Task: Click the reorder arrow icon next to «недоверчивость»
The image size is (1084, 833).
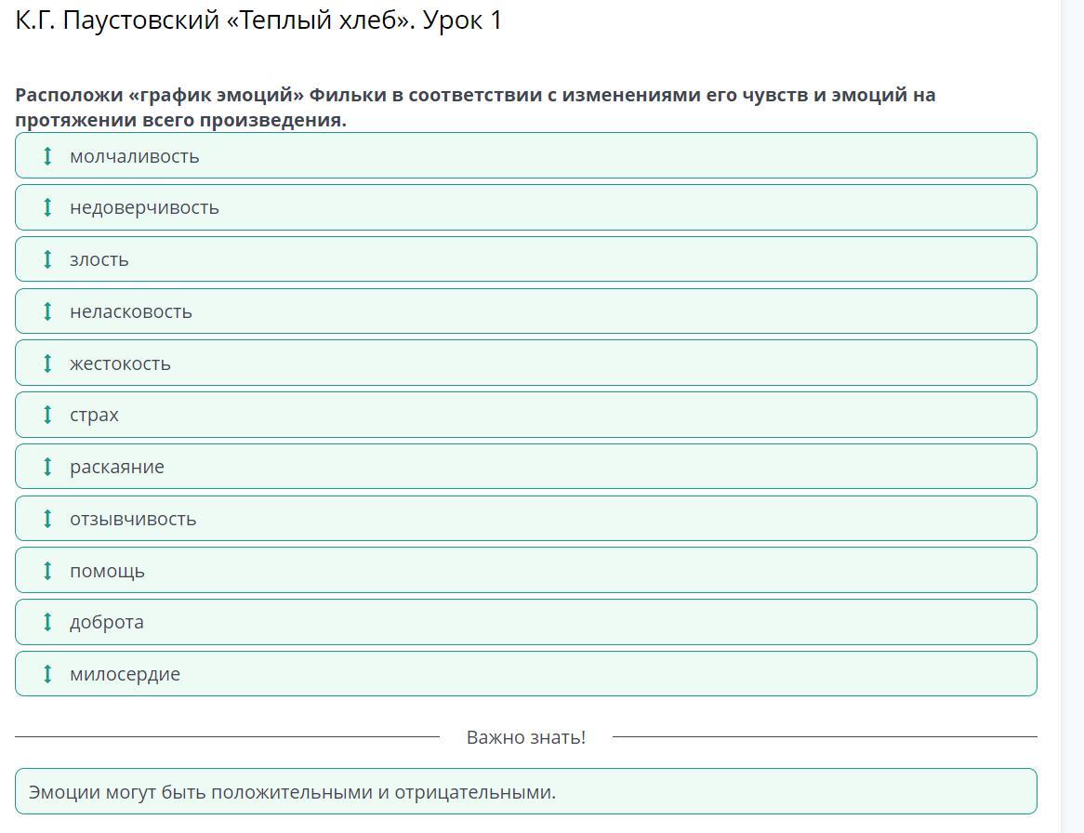Action: [x=47, y=207]
